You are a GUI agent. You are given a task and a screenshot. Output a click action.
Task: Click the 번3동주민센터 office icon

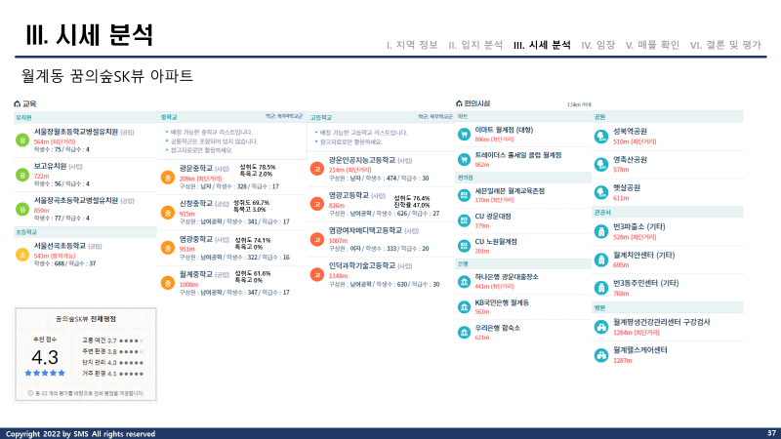coord(601,288)
